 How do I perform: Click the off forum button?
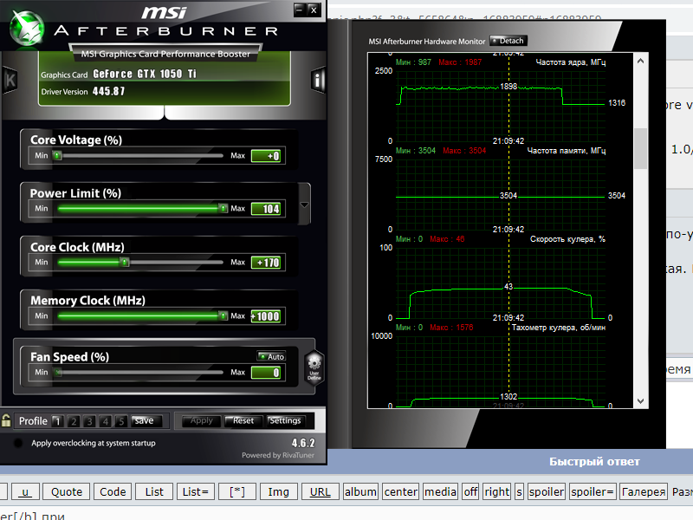click(x=470, y=491)
